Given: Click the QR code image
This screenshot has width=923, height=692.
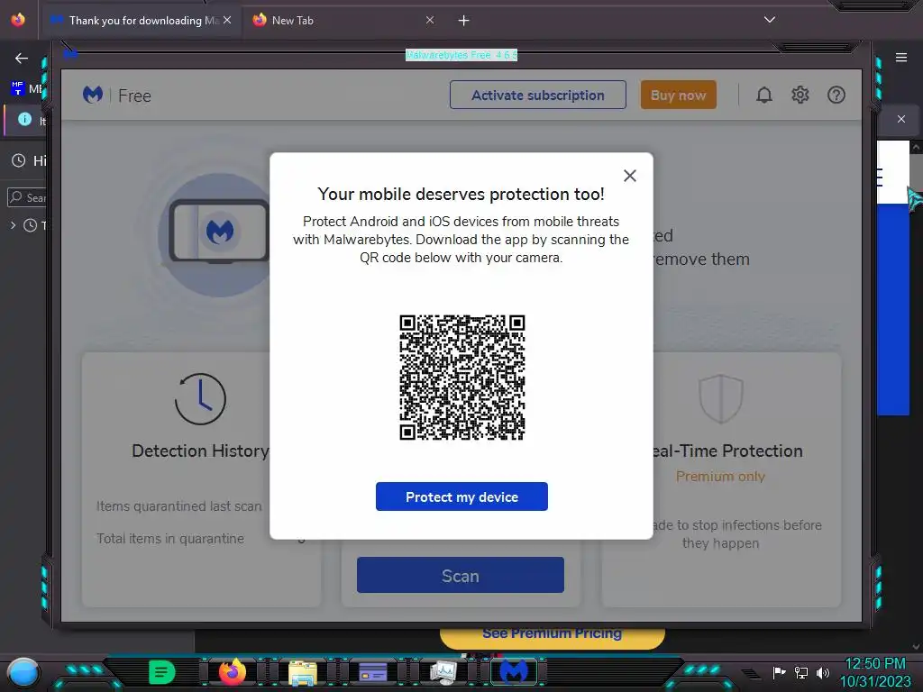Looking at the screenshot, I should coord(462,378).
